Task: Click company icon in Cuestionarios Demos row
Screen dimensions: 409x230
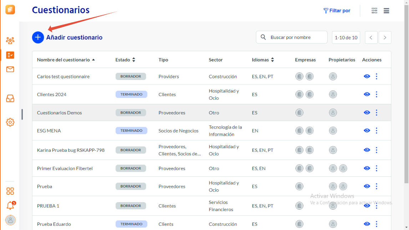Action: pyautogui.click(x=299, y=112)
